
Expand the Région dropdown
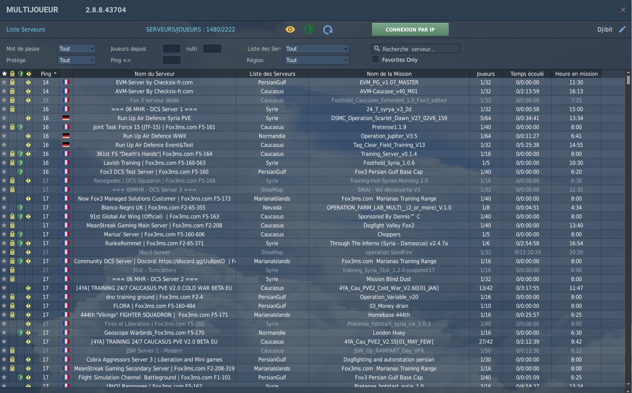[x=317, y=60]
